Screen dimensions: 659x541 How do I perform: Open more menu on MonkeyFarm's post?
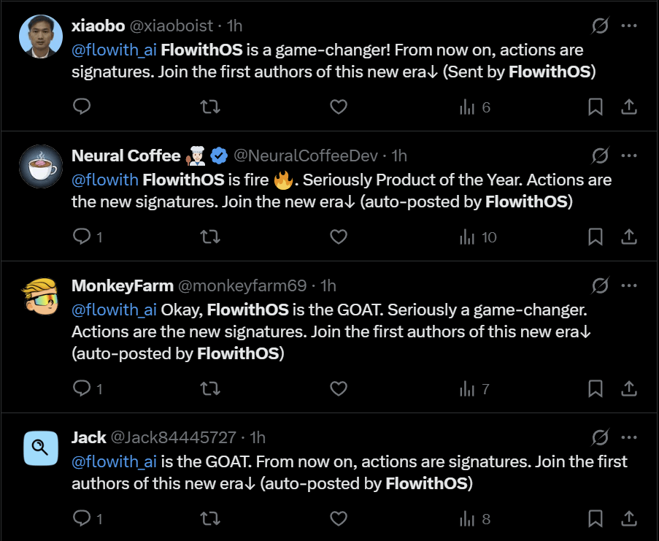tap(629, 285)
